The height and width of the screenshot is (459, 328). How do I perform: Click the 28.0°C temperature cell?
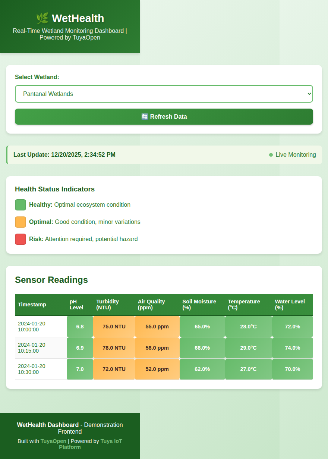(x=249, y=327)
